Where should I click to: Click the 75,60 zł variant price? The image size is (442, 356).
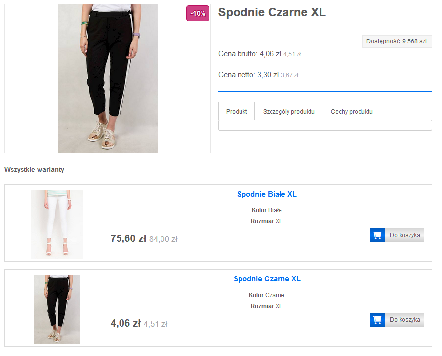coord(128,238)
